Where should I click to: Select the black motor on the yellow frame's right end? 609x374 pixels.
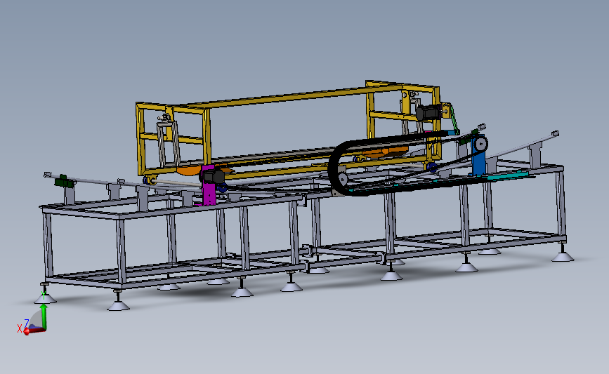tap(428, 113)
